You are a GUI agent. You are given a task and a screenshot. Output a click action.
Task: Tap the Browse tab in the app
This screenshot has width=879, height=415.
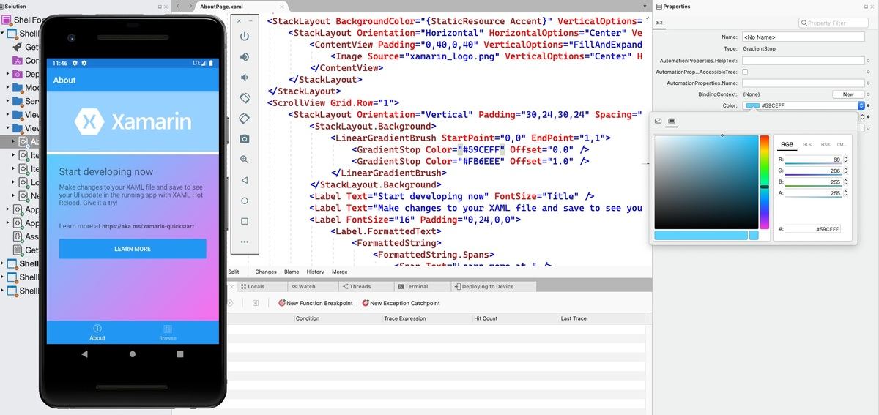[168, 333]
